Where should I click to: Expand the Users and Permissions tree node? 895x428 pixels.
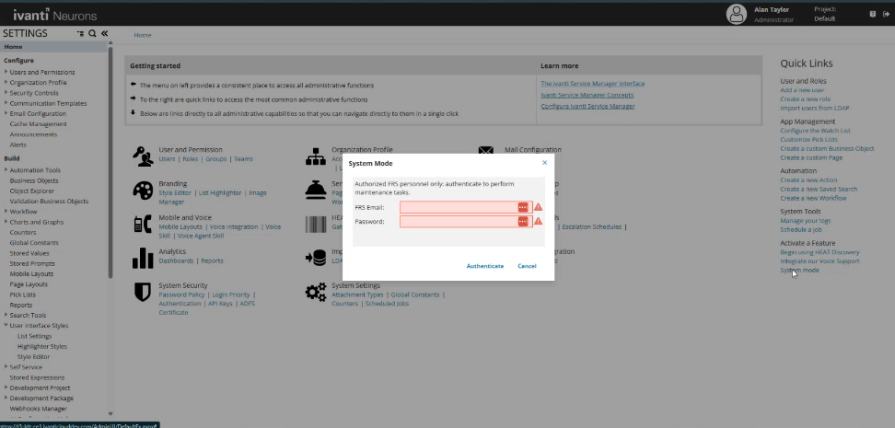(x=6, y=72)
